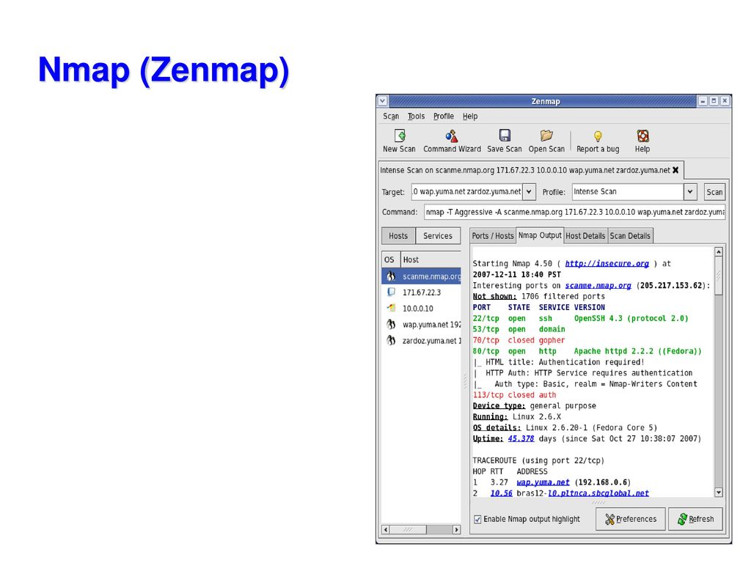Open window menu icon in Zenmap title bar

(x=382, y=101)
